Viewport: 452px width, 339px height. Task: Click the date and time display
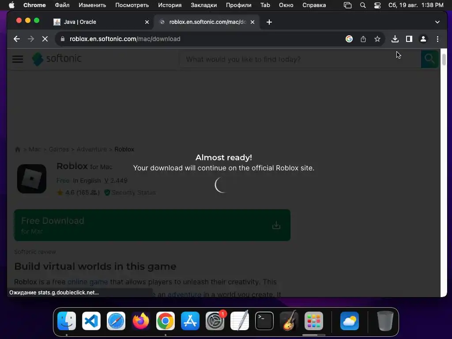[x=416, y=5]
